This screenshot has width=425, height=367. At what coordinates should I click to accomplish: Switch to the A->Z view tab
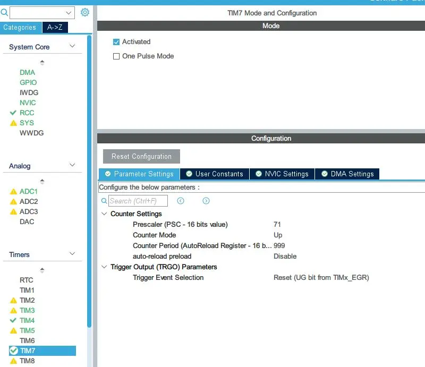tap(55, 28)
